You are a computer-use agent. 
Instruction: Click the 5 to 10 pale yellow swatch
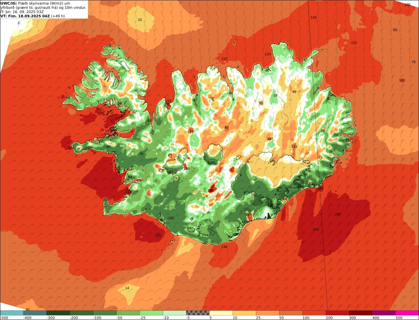[x=221, y=313]
